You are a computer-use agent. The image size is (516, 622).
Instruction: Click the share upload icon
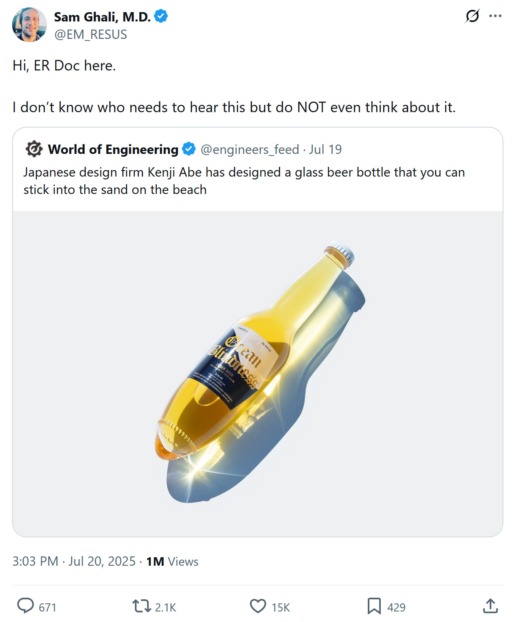pos(490,606)
